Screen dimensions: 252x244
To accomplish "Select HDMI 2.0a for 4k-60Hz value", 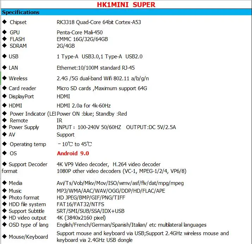I will (84, 106).
